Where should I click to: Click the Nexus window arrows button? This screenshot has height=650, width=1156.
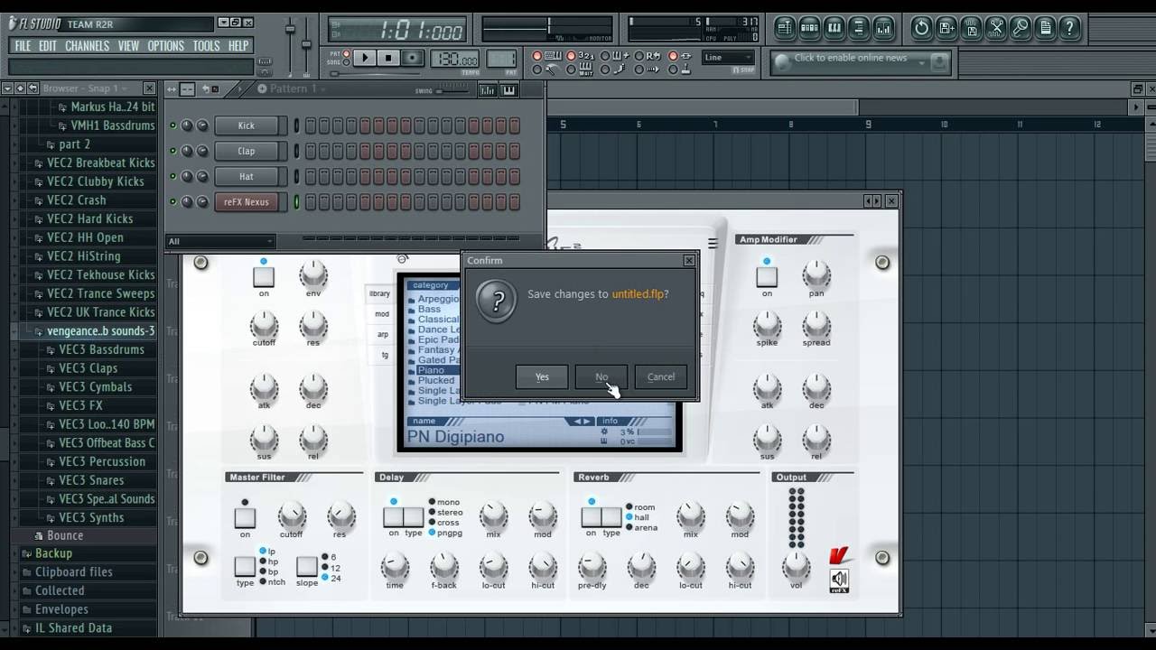(x=872, y=201)
